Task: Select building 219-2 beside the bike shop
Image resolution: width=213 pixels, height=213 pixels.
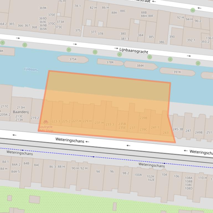Action: point(35,118)
